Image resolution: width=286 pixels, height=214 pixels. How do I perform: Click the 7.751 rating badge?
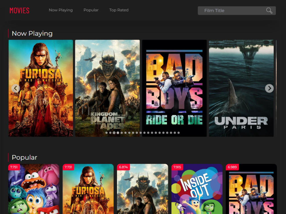tap(14, 167)
